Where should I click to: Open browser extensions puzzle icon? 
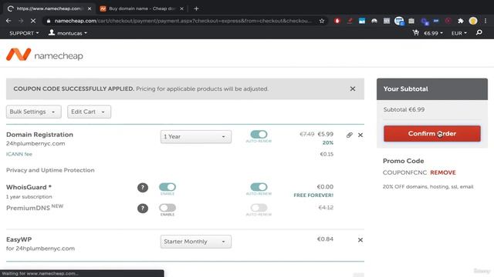pos(461,21)
